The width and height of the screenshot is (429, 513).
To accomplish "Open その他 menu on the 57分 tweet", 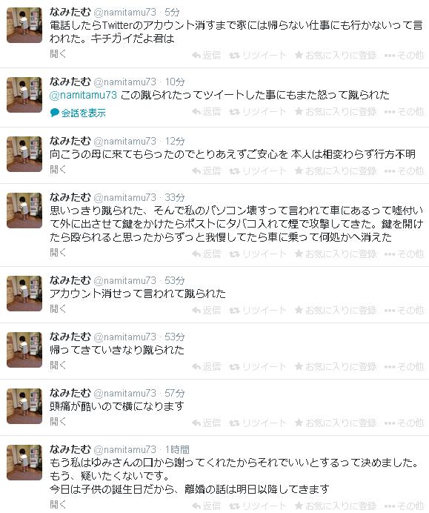I will 404,423.
